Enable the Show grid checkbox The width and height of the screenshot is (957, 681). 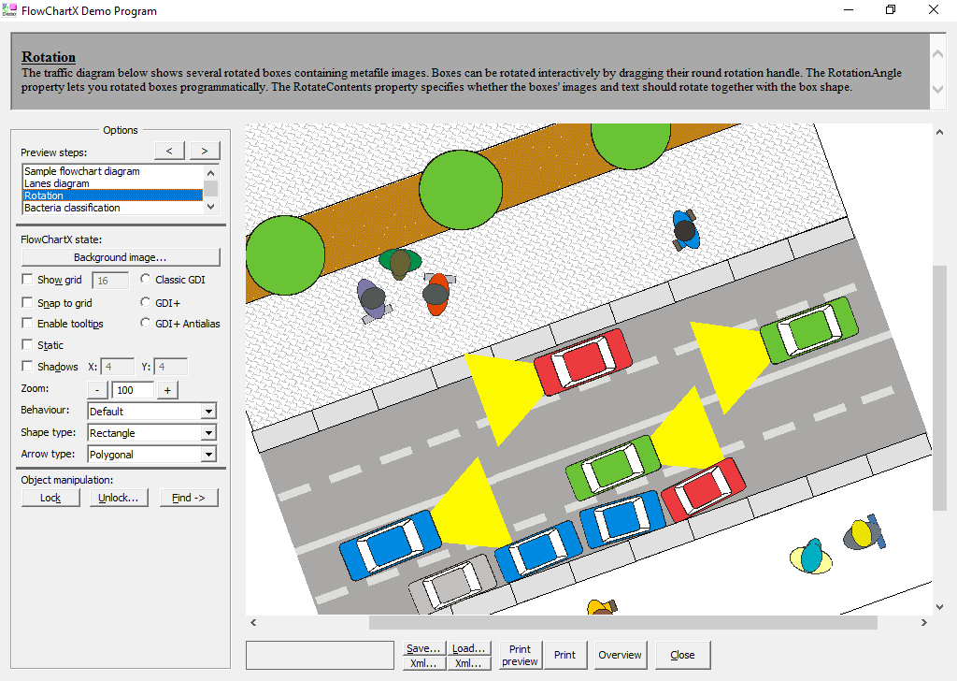click(x=28, y=280)
